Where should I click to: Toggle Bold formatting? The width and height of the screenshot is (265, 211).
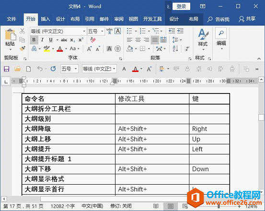pos(34,40)
